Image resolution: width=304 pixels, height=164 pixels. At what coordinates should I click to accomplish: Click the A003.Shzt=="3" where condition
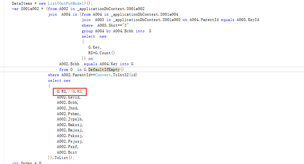pos(113,25)
